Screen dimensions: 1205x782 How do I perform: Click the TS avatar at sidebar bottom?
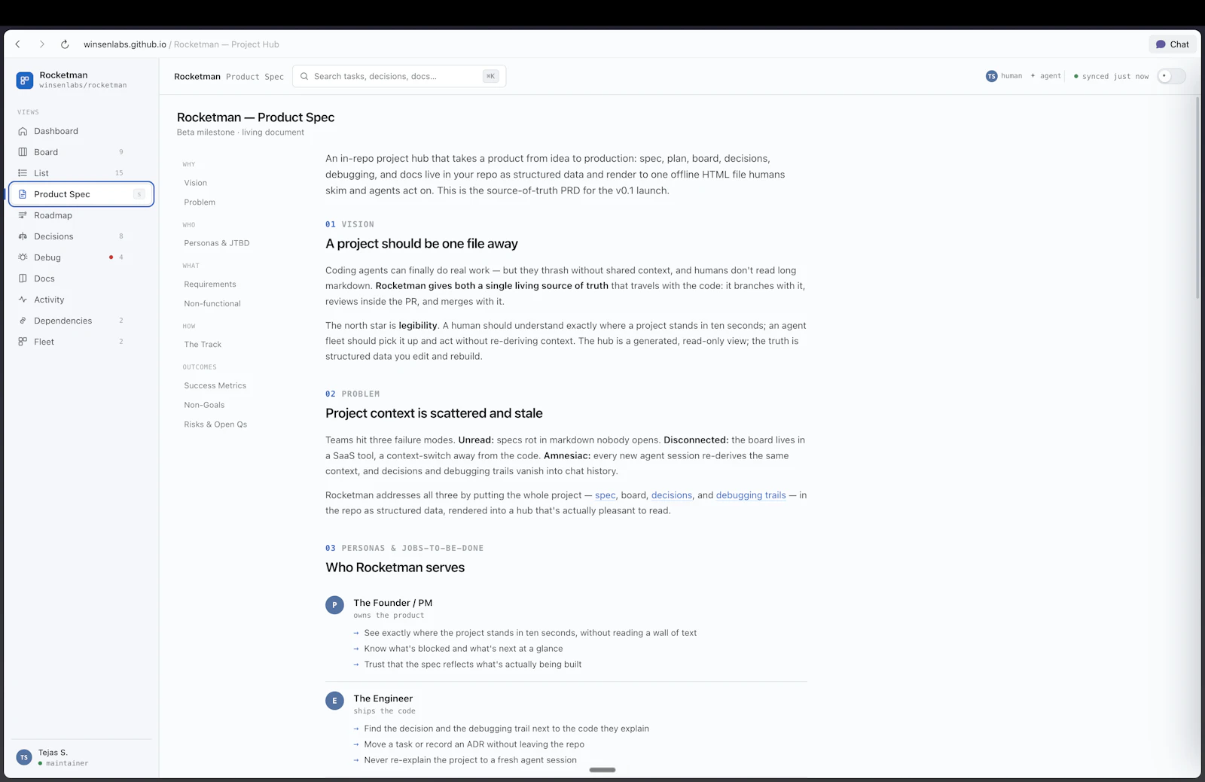[24, 757]
